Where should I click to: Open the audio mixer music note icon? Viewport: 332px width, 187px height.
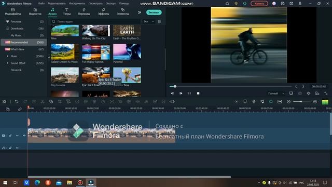coord(262,102)
